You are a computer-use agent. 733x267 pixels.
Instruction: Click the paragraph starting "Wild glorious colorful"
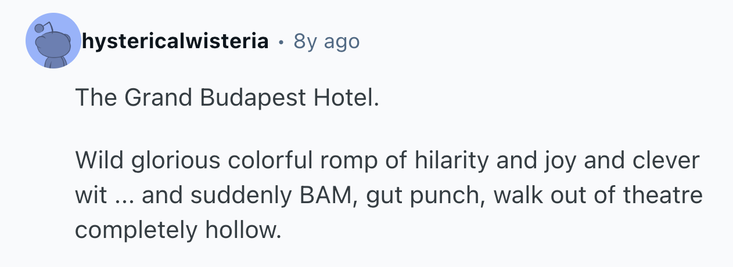click(x=388, y=196)
